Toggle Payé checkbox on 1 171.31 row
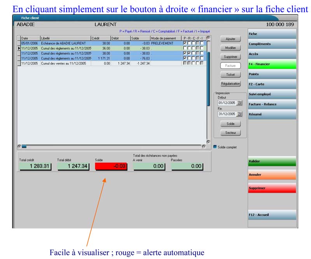The image size is (311, 259). pos(185,58)
